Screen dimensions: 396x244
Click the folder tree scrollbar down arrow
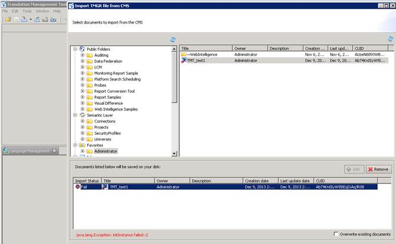pos(174,153)
